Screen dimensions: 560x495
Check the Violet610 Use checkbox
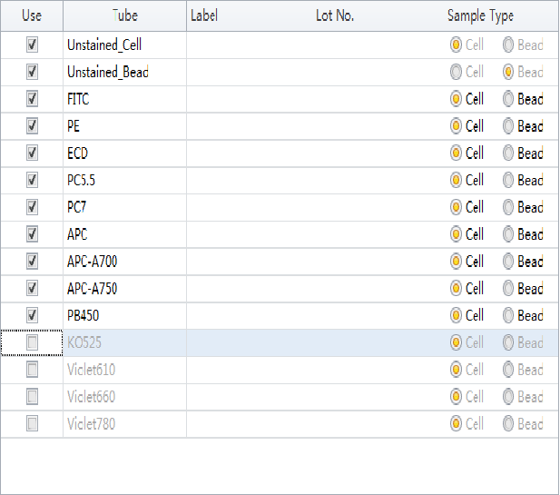tap(33, 370)
